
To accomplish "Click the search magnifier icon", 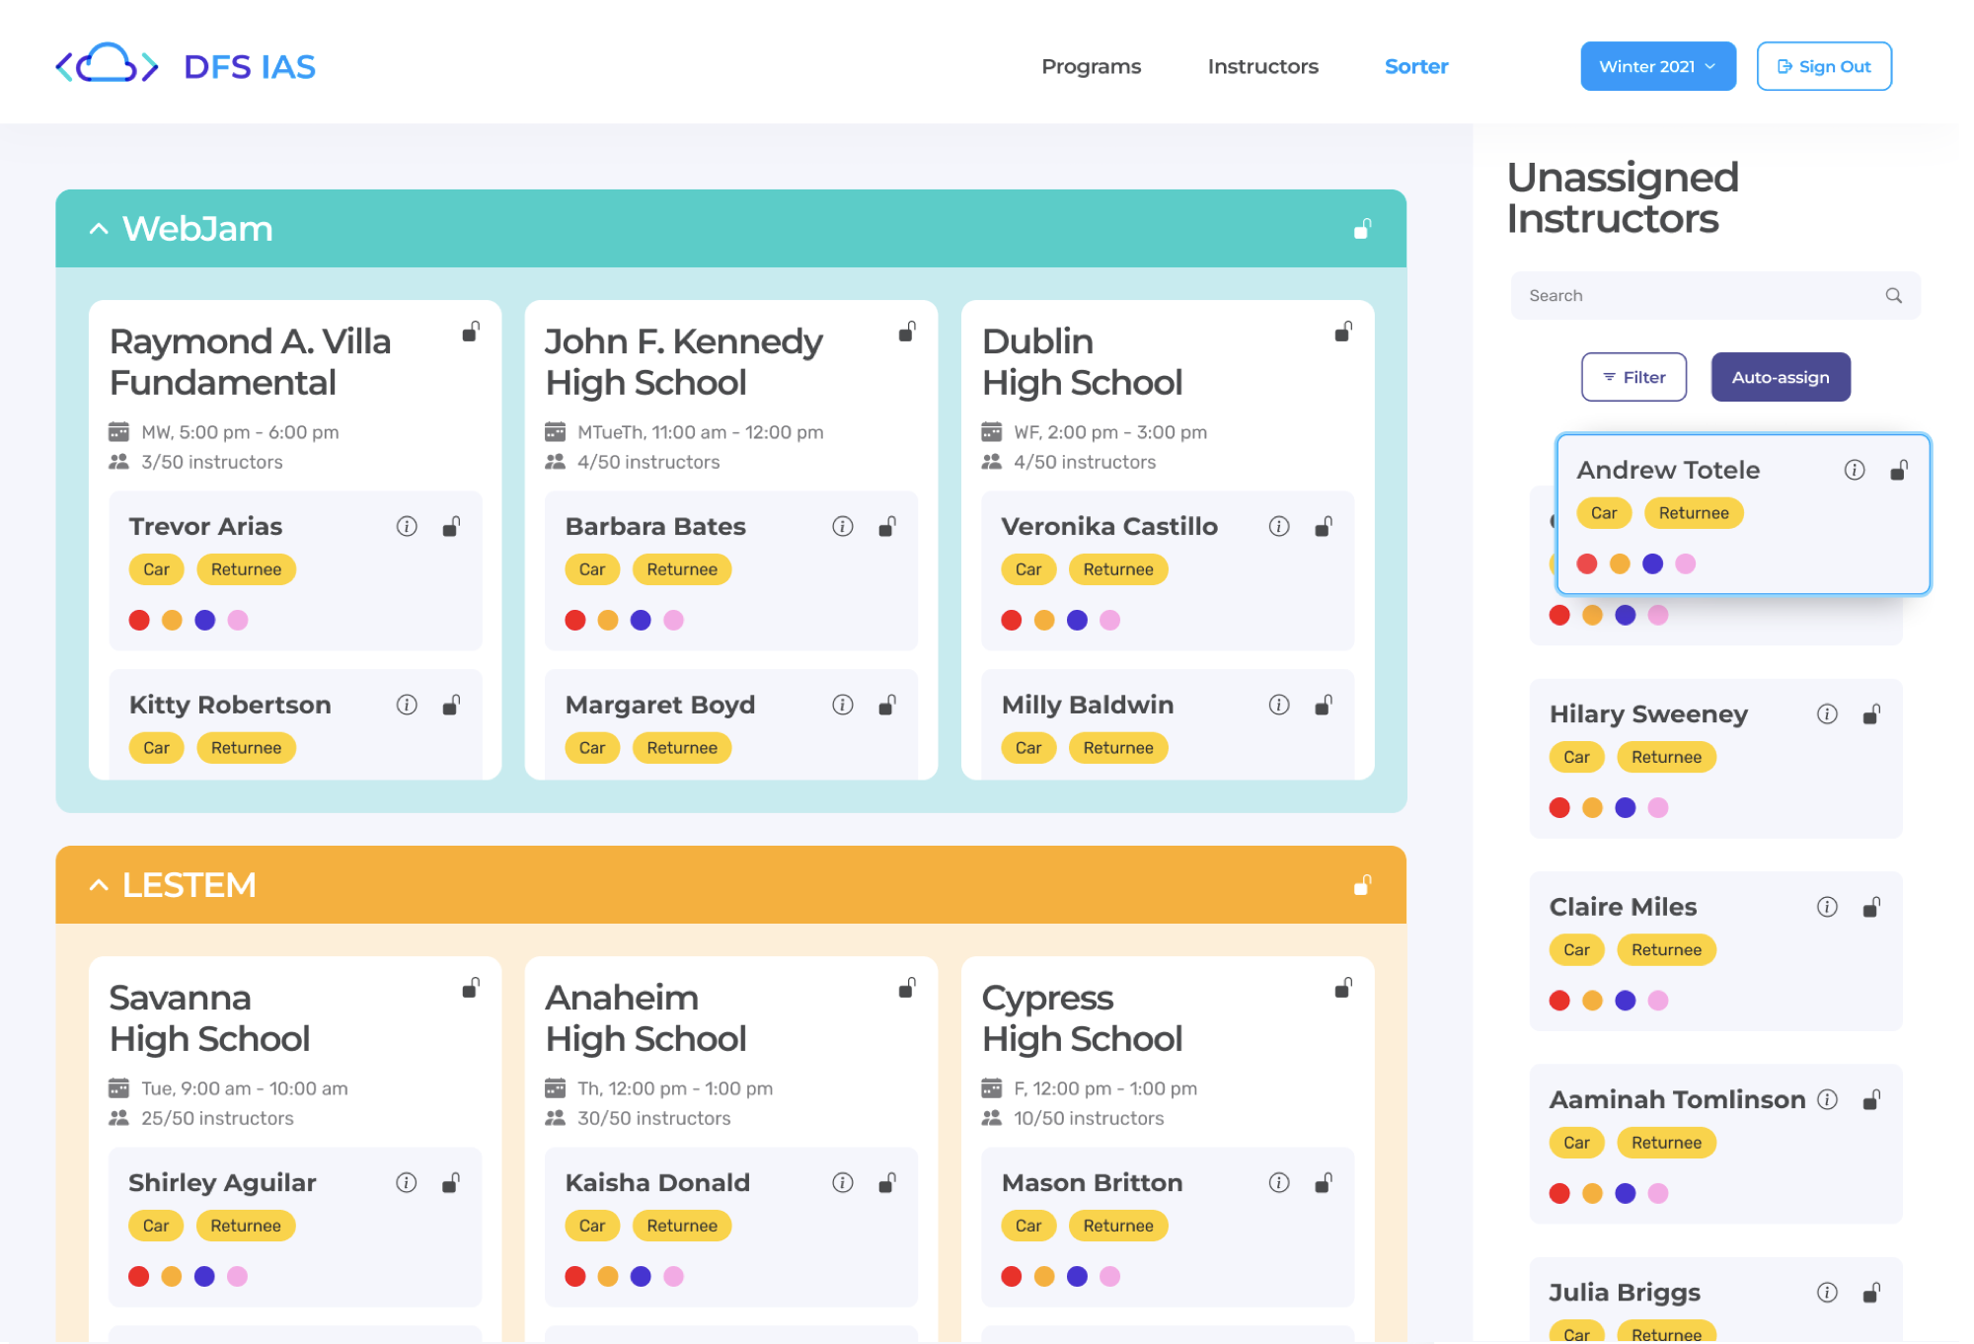I will click(1894, 295).
